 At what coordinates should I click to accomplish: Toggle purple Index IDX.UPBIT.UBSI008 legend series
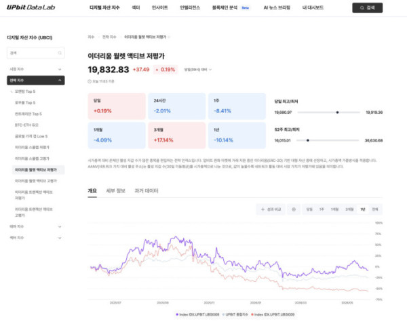point(197,314)
